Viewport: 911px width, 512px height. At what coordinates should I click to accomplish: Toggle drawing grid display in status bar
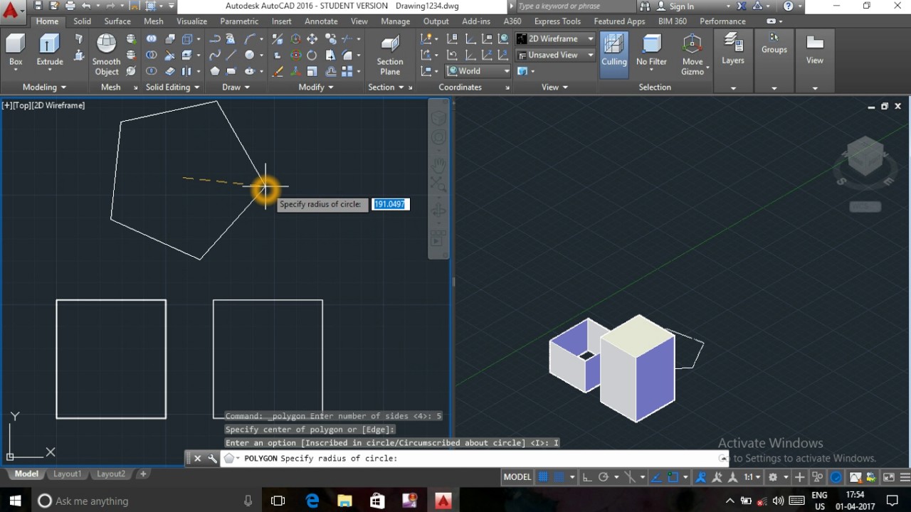[543, 477]
